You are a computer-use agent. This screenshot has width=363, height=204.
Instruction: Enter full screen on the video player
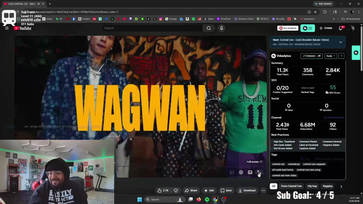[259, 172]
